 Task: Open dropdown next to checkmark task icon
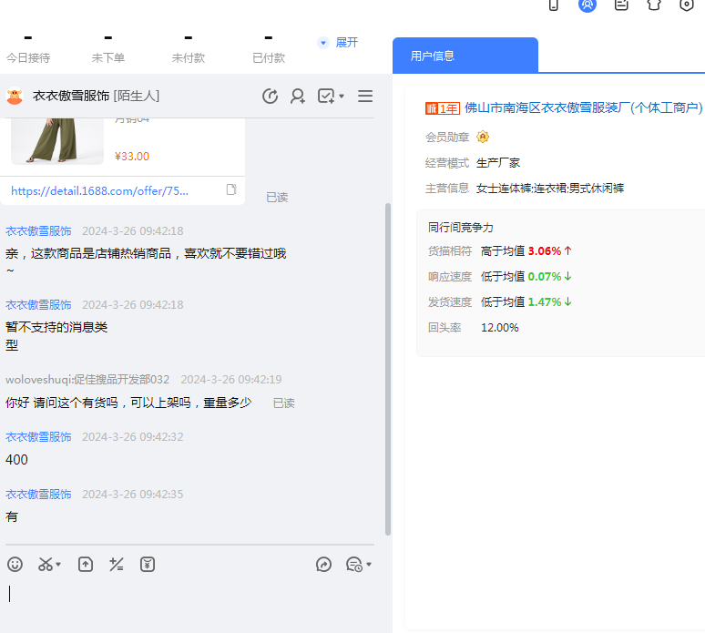(x=342, y=97)
